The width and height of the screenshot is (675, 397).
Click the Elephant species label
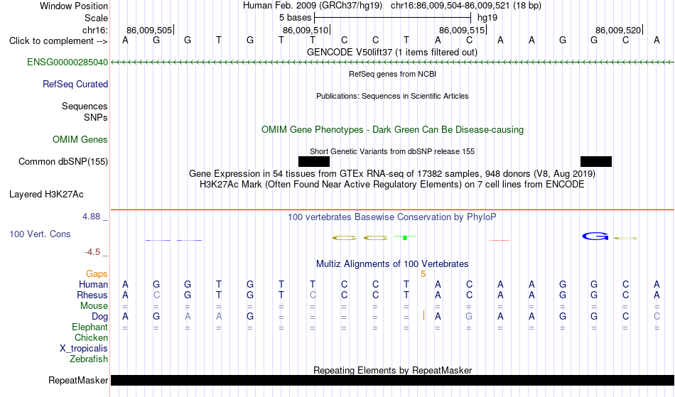pos(90,327)
